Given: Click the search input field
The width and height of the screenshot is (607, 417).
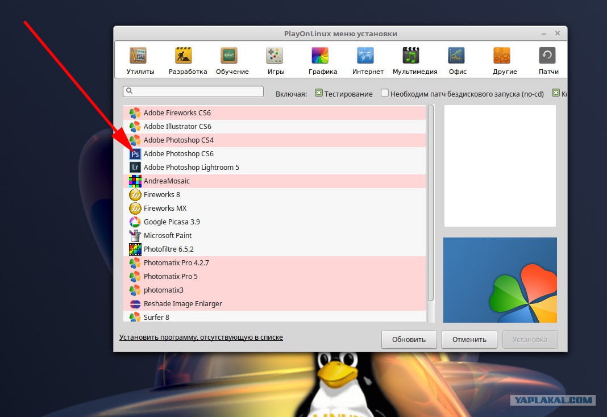Looking at the screenshot, I should pos(193,91).
